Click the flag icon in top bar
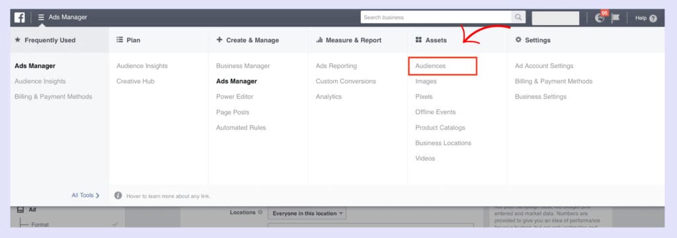Screen dimensions: 677x238 [616, 18]
